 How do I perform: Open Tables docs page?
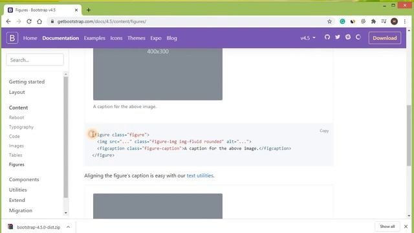(16, 155)
